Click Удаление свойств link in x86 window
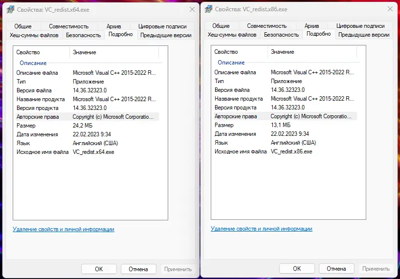 click(262, 229)
